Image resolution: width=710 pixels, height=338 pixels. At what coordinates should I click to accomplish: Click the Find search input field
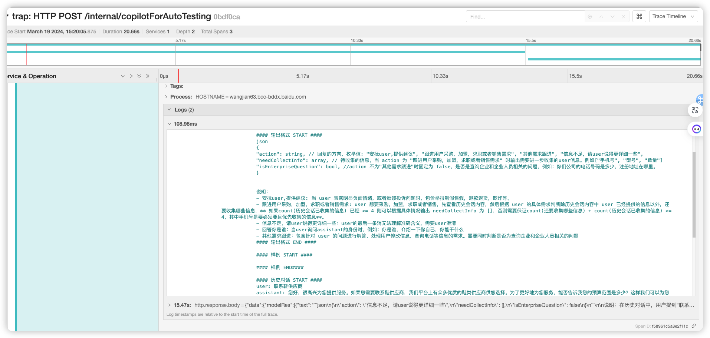(x=525, y=17)
